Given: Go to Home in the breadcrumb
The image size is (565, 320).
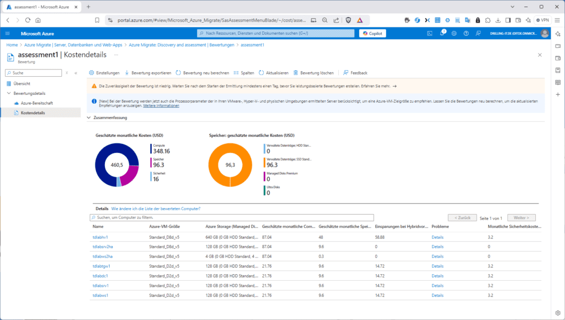Looking at the screenshot, I should click(x=12, y=45).
